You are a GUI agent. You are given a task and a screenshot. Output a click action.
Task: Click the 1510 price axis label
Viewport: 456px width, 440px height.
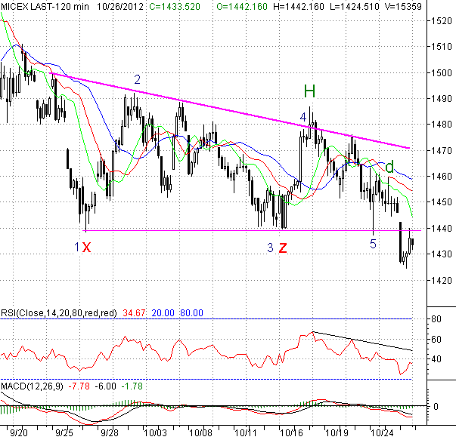coord(442,47)
